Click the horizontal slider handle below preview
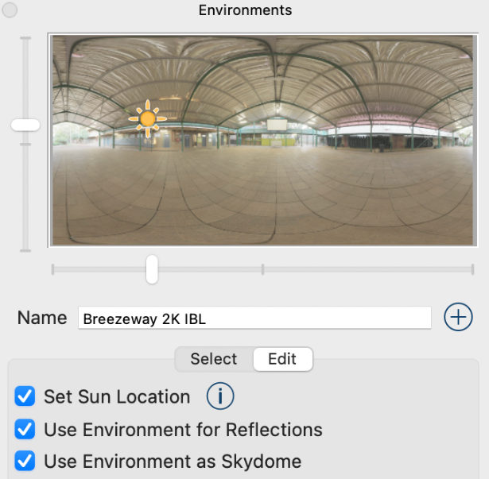Screen dimensions: 489x479 point(152,269)
